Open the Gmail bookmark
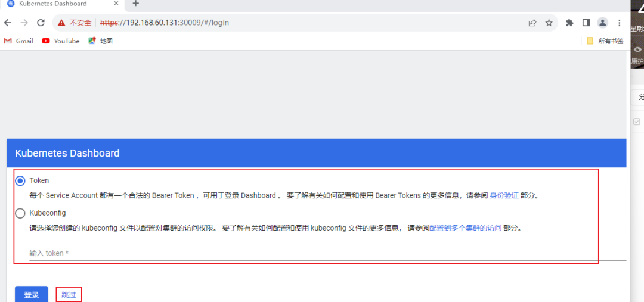This screenshot has height=302, width=644. point(18,41)
